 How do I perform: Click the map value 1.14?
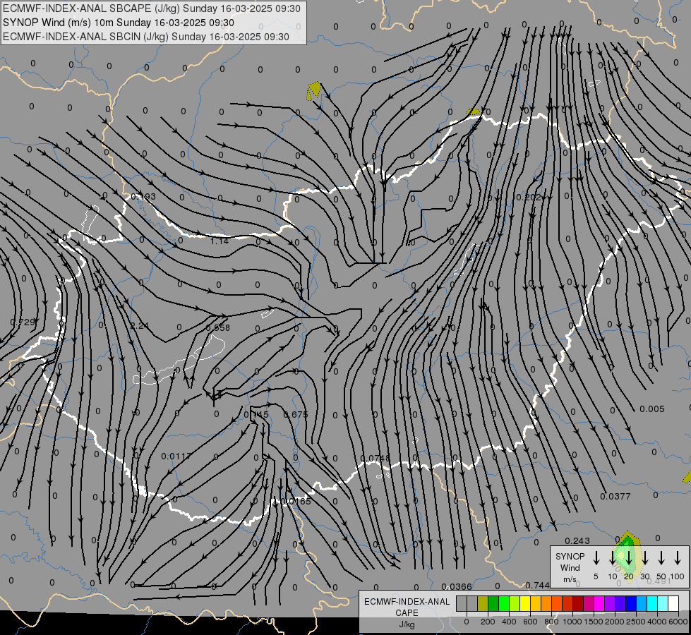pyautogui.click(x=219, y=241)
